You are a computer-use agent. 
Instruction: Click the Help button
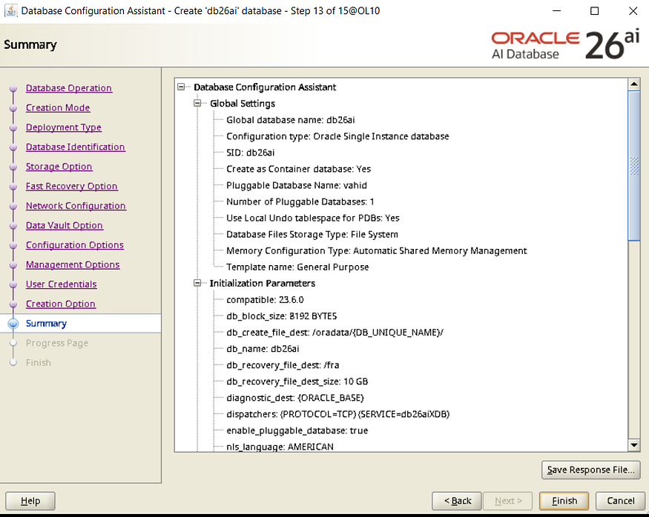point(30,501)
